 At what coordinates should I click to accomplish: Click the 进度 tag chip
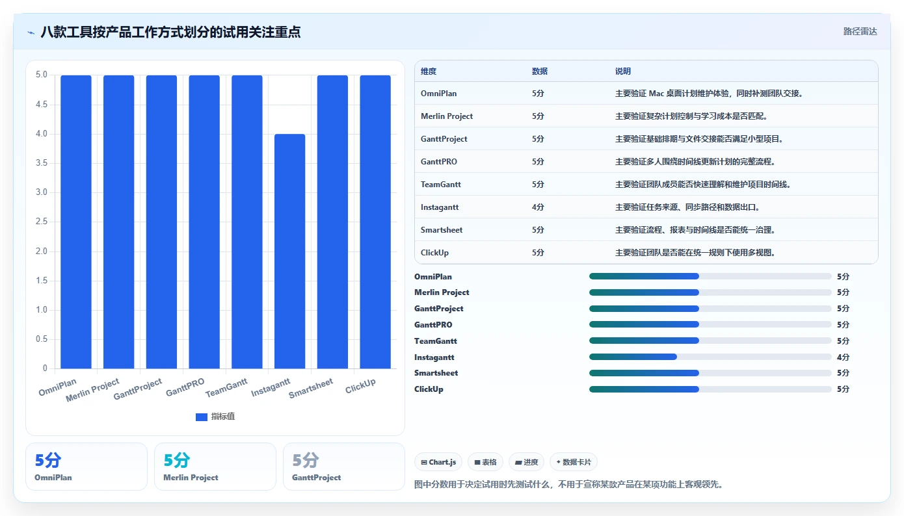526,462
